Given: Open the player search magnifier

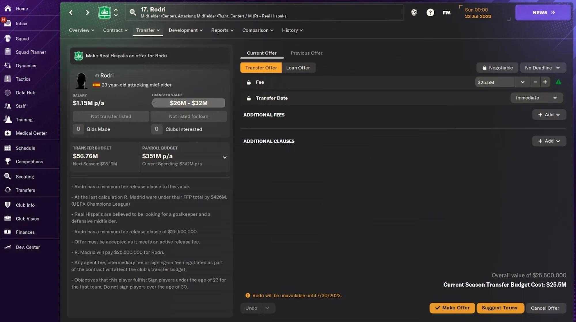Looking at the screenshot, I should coord(133,12).
